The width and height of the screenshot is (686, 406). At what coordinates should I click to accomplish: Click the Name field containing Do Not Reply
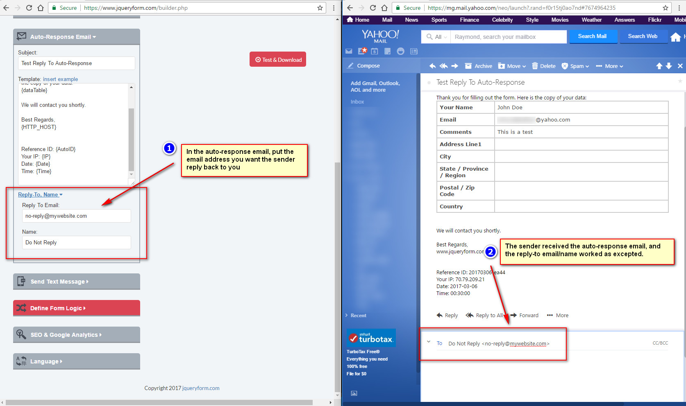coord(76,242)
